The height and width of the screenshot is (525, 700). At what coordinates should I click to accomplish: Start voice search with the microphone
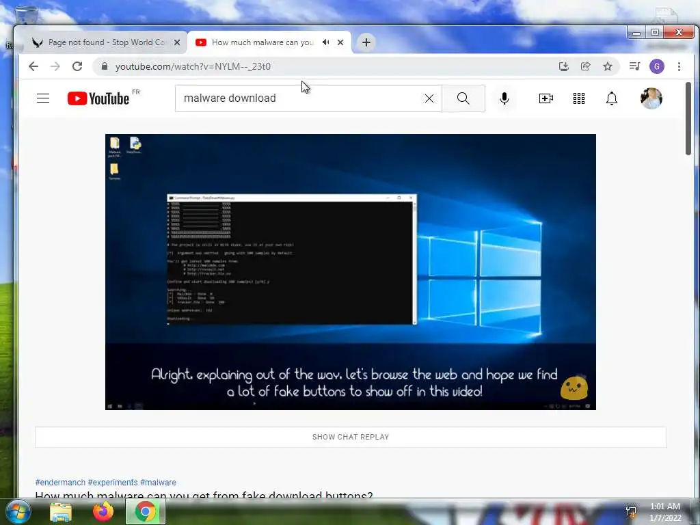pos(504,98)
